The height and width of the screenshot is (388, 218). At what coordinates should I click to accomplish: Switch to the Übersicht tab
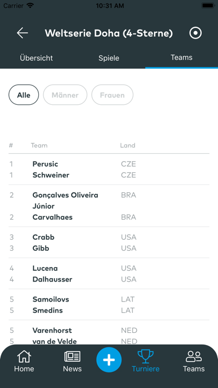tap(36, 58)
